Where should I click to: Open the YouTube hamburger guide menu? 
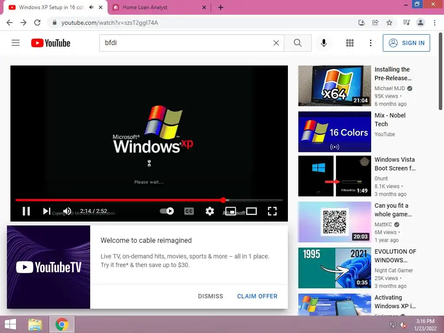(x=16, y=43)
